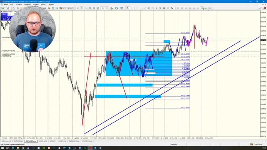Click the search magnifier icon
Viewport: 267px width, 150px height.
click(x=260, y=8)
